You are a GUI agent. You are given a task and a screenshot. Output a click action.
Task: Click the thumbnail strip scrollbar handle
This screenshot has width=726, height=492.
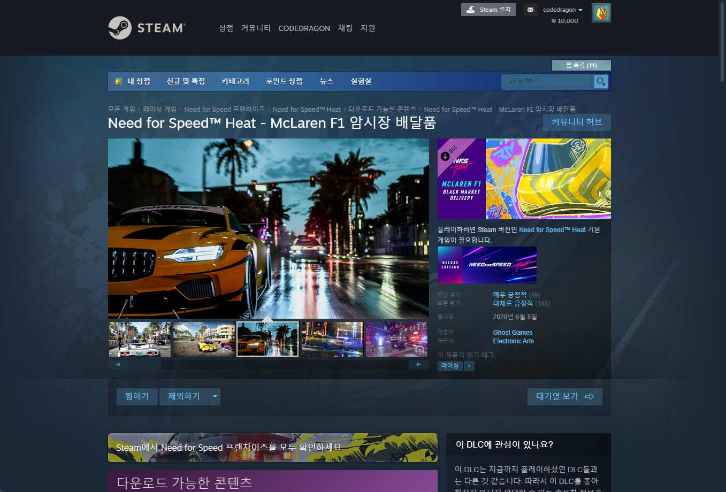pyautogui.click(x=144, y=365)
